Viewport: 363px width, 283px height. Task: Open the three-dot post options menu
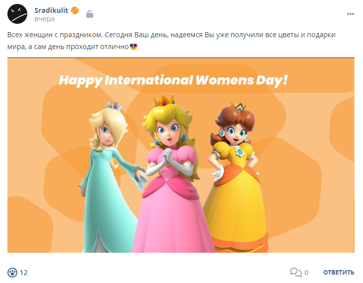[351, 14]
